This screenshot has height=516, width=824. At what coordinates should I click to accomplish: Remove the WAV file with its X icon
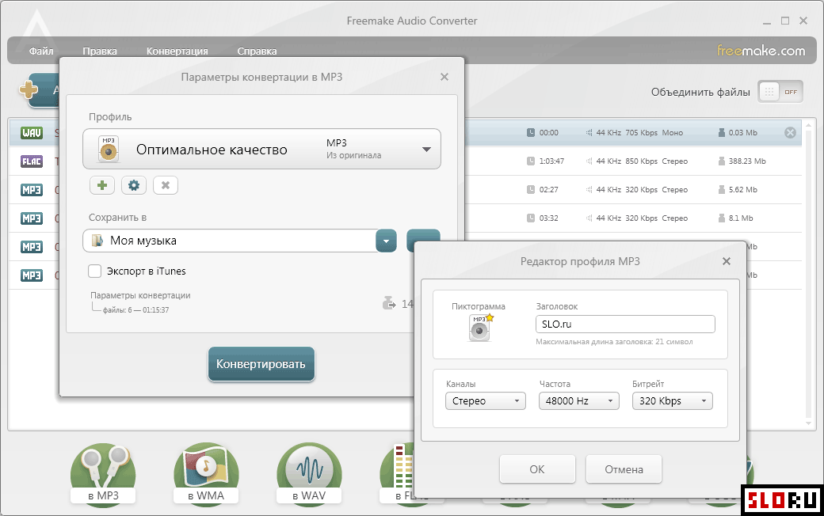point(790,133)
